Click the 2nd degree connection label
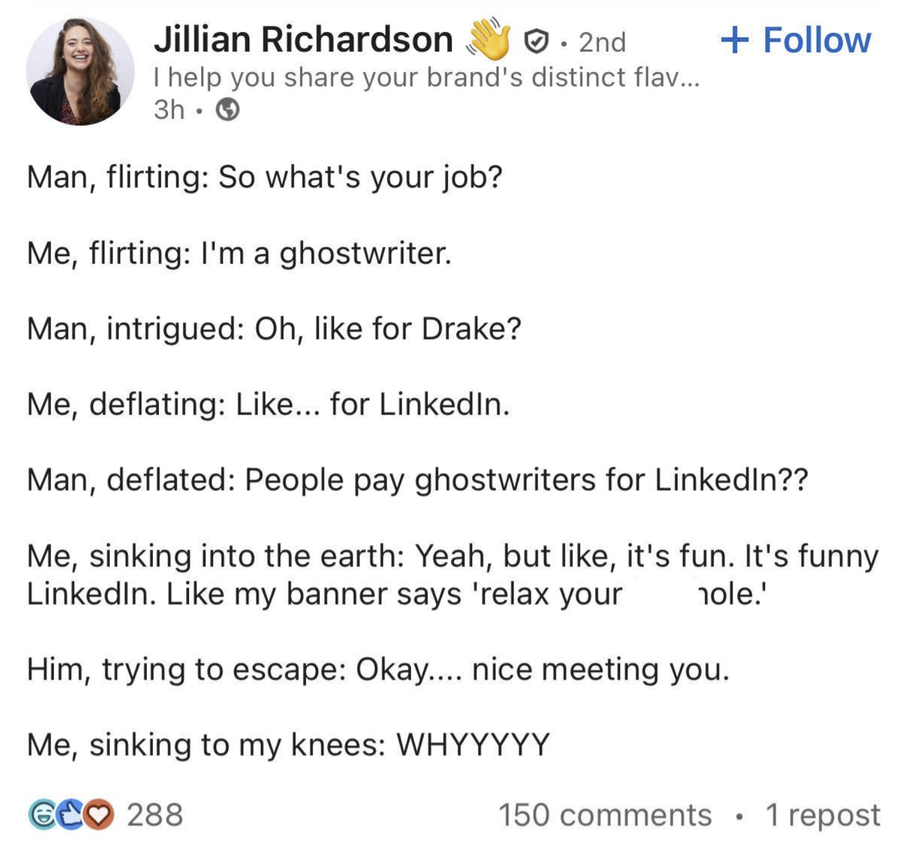The width and height of the screenshot is (904, 850). [x=602, y=42]
